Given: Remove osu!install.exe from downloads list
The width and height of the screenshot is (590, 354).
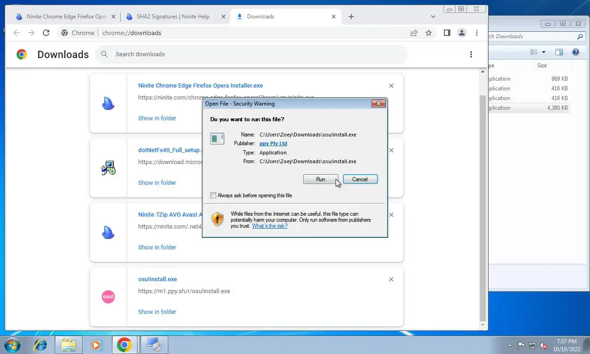Looking at the screenshot, I should pyautogui.click(x=391, y=279).
